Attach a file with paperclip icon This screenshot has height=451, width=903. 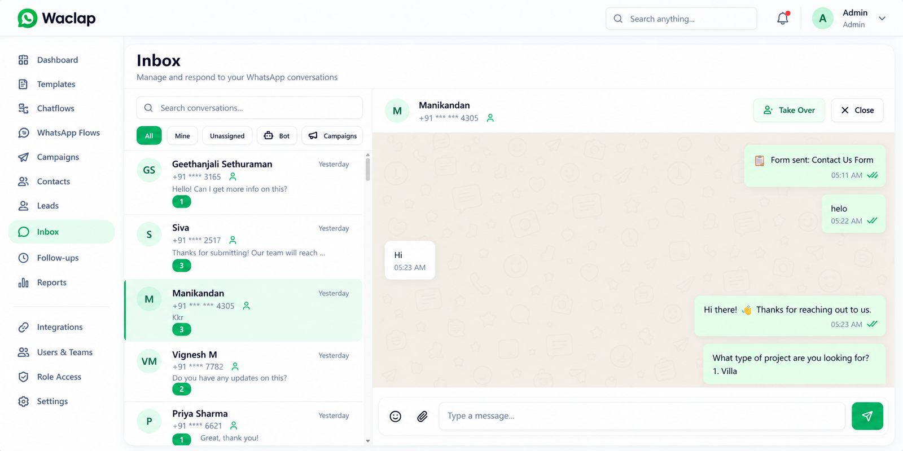[x=422, y=416]
